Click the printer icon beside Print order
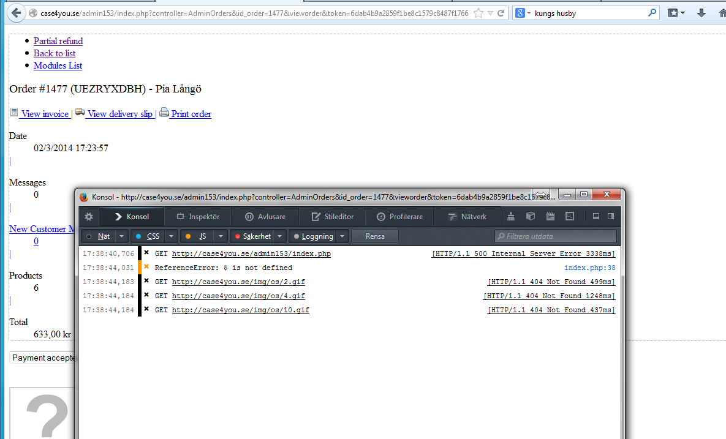Screen dimensions: 726x439 (x=164, y=112)
